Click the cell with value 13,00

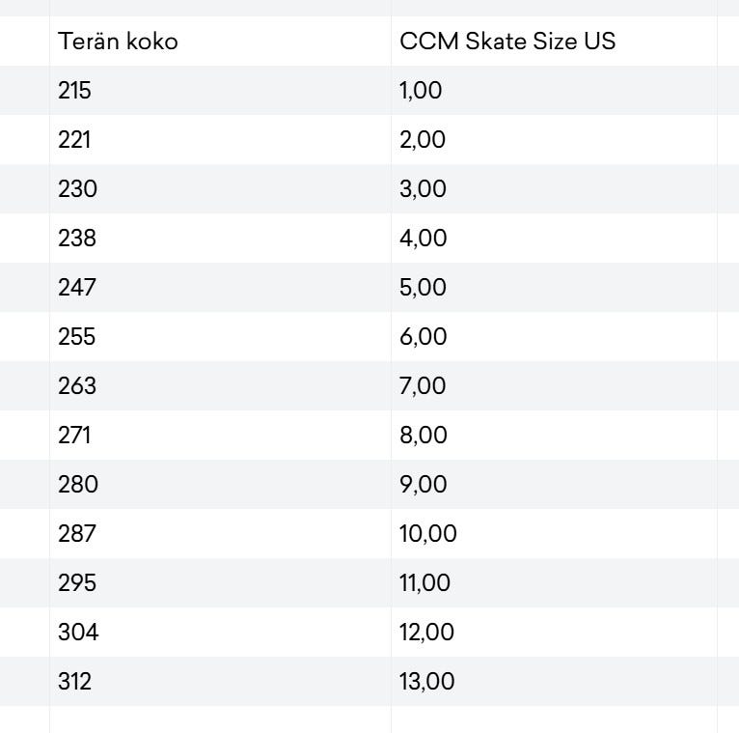coord(426,682)
